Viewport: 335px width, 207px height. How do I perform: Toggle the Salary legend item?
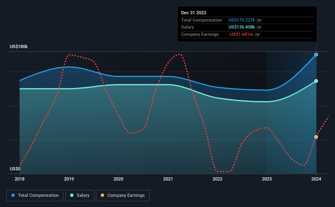point(80,196)
